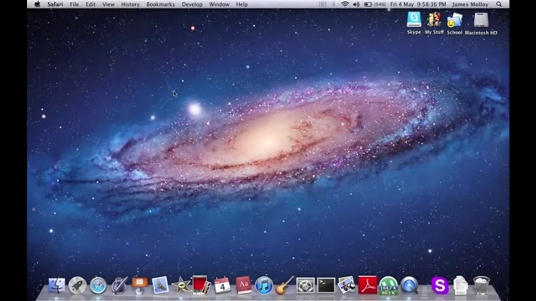The image size is (536, 301).
Task: Open Photo Booth in the Dock
Action: [201, 285]
